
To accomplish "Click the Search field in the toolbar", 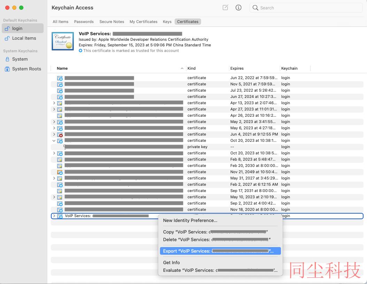I will coord(306,8).
